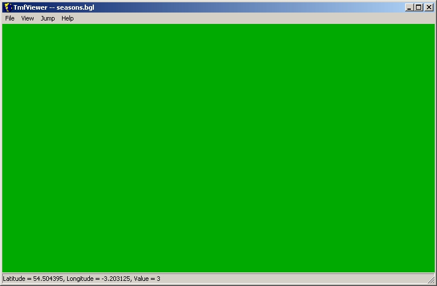Open the File menu
Screen dimensions: 437x286
click(10, 18)
